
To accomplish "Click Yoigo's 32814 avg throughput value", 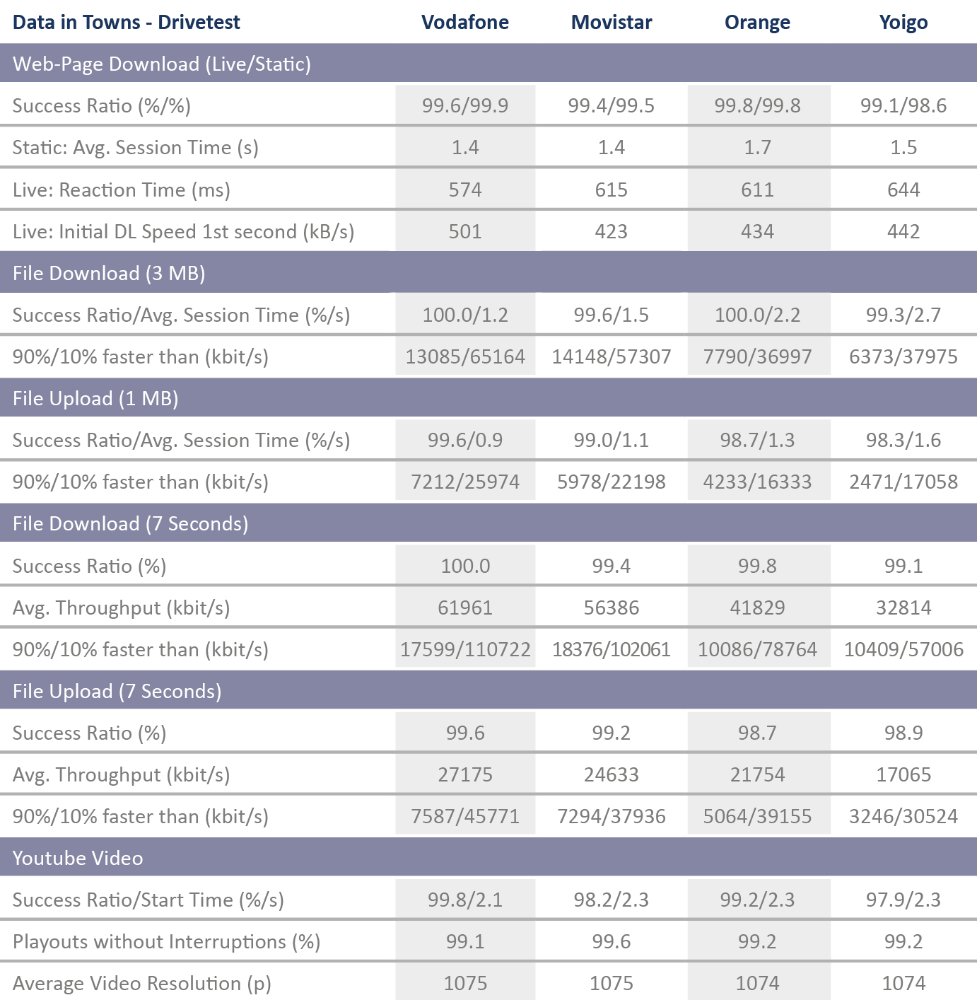I will pyautogui.click(x=903, y=607).
